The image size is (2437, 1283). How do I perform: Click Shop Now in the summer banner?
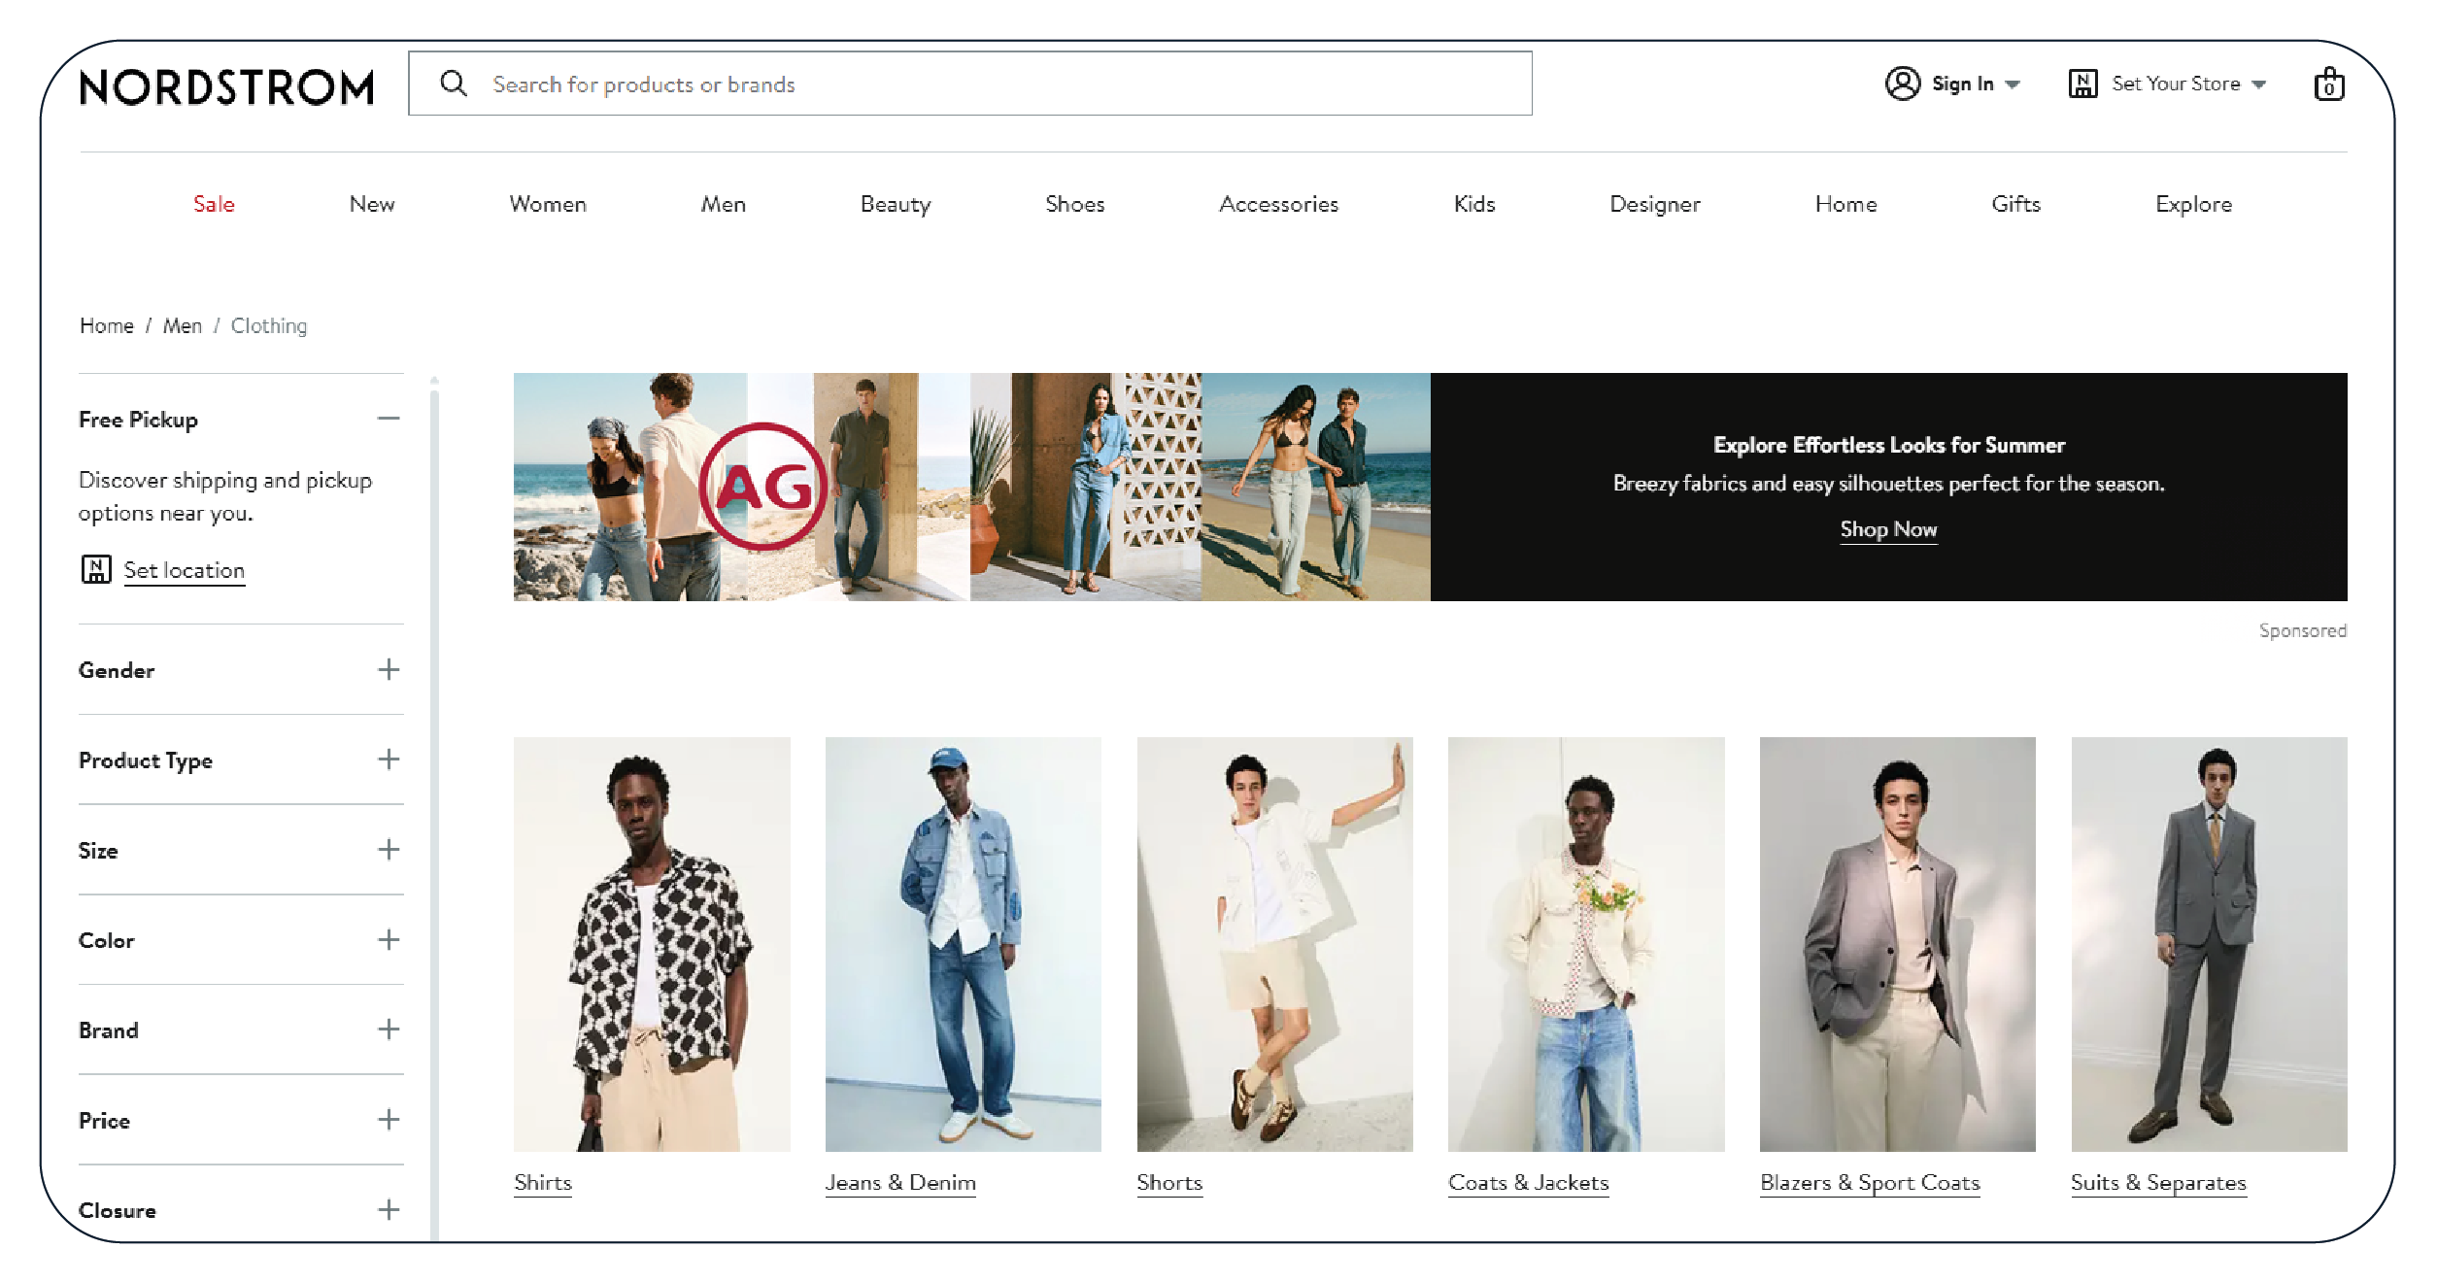pos(1888,529)
